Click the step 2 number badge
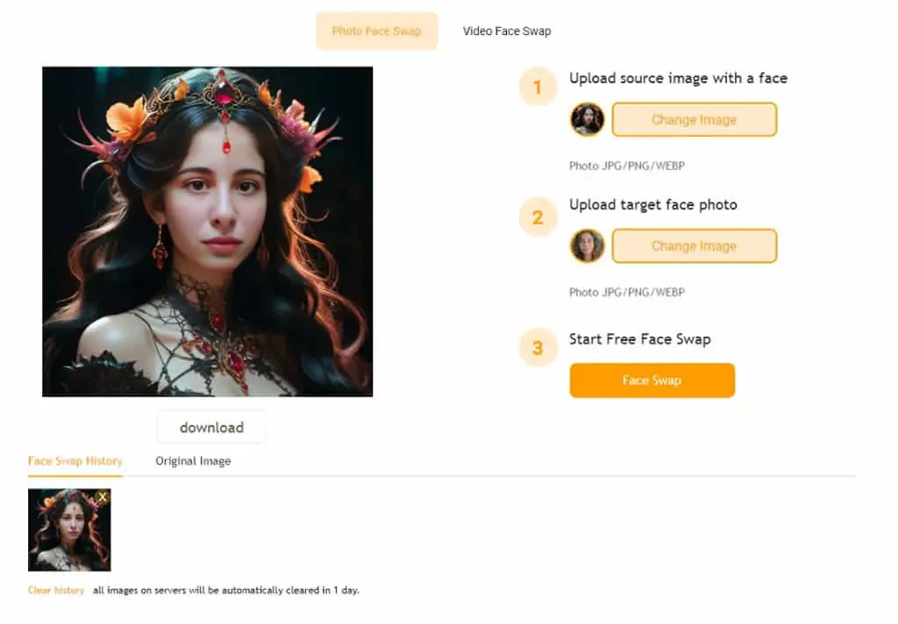Image resolution: width=898 pixels, height=624 pixels. (538, 217)
